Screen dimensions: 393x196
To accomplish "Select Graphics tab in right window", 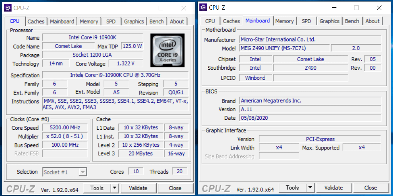I will 329,21.
